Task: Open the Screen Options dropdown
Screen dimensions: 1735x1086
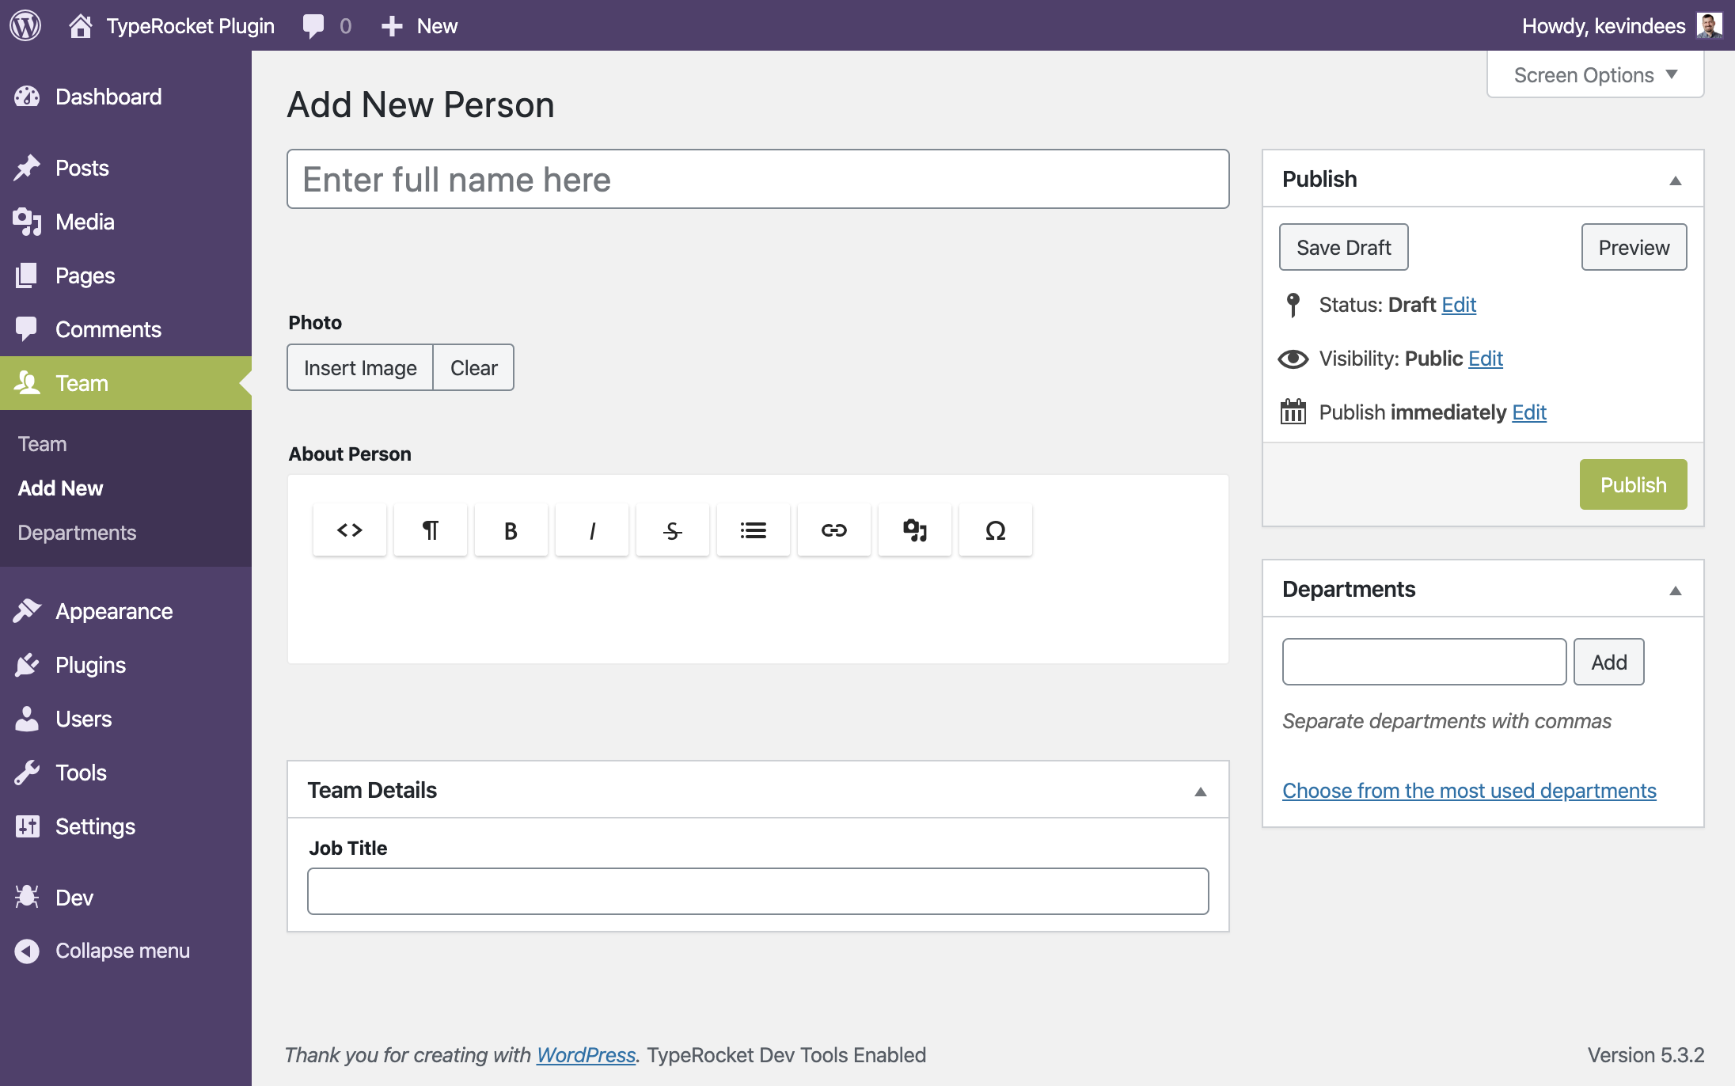Action: coord(1594,75)
